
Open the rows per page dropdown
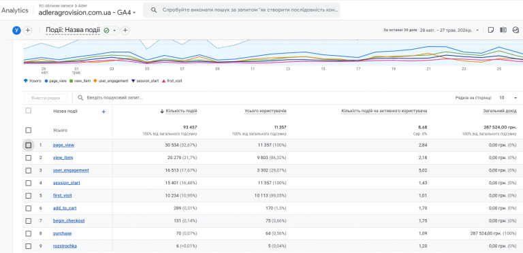[x=508, y=98]
